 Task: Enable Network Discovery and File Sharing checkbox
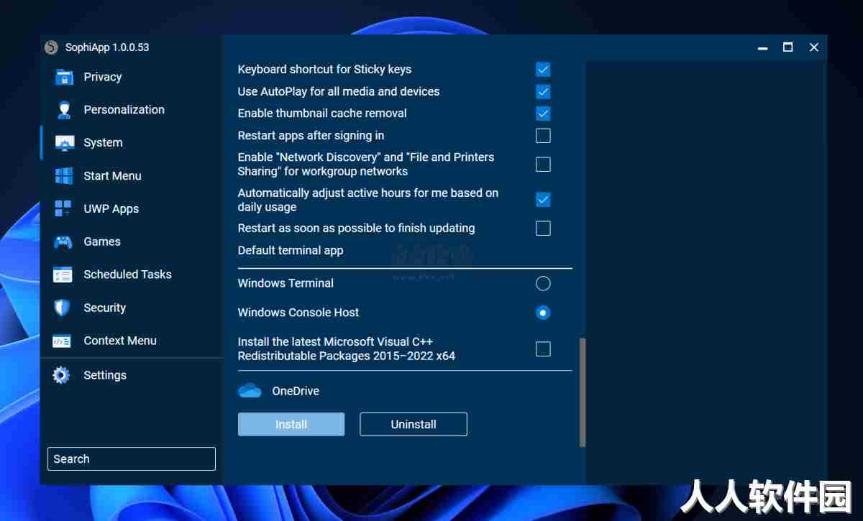point(543,165)
